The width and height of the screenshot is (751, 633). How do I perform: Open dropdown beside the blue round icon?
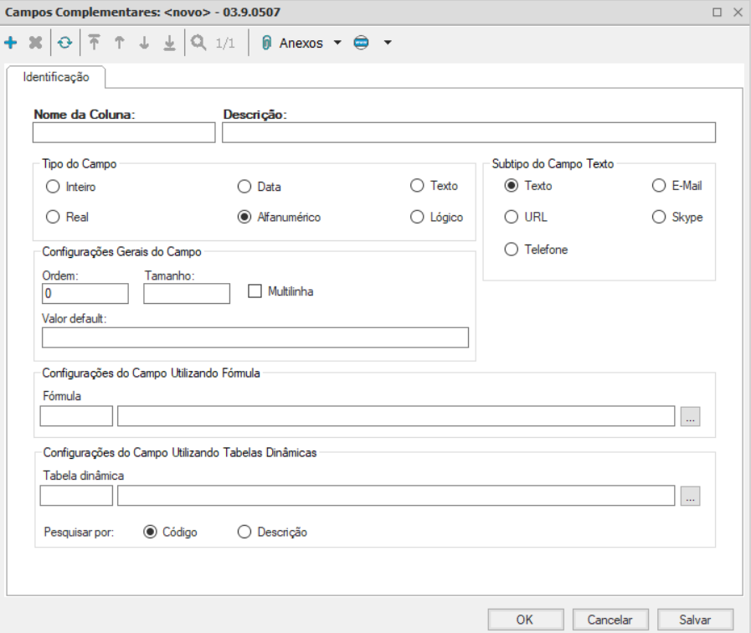tap(388, 43)
